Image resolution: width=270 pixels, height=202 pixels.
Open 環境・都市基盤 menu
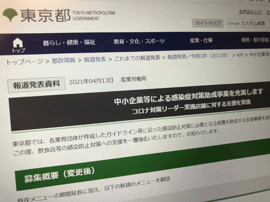tap(255, 40)
